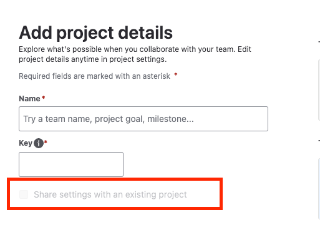Image resolution: width=320 pixels, height=247 pixels.
Task: Click the 'Required fields are marked' note
Action: [94, 76]
